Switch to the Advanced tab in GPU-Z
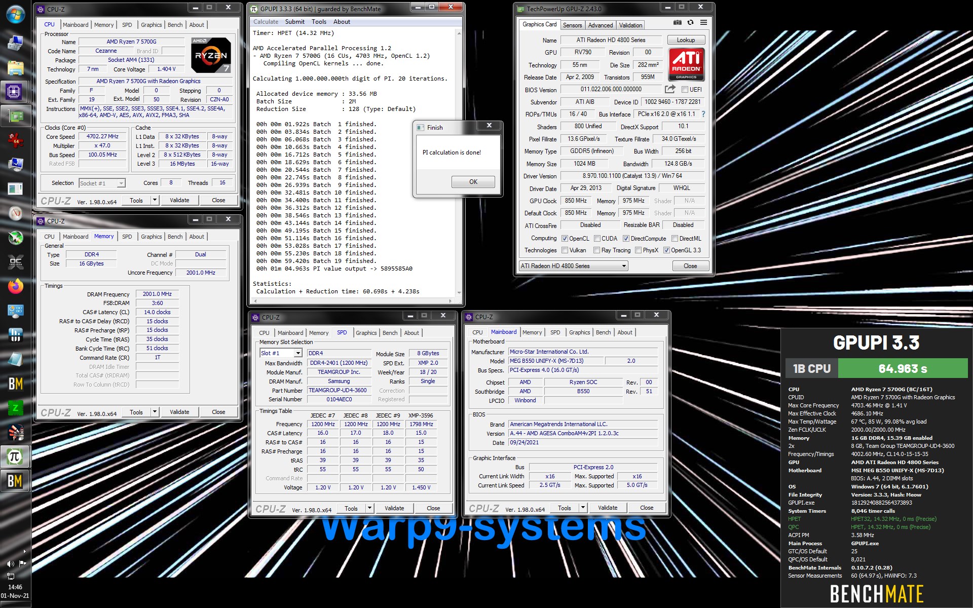 pos(601,25)
